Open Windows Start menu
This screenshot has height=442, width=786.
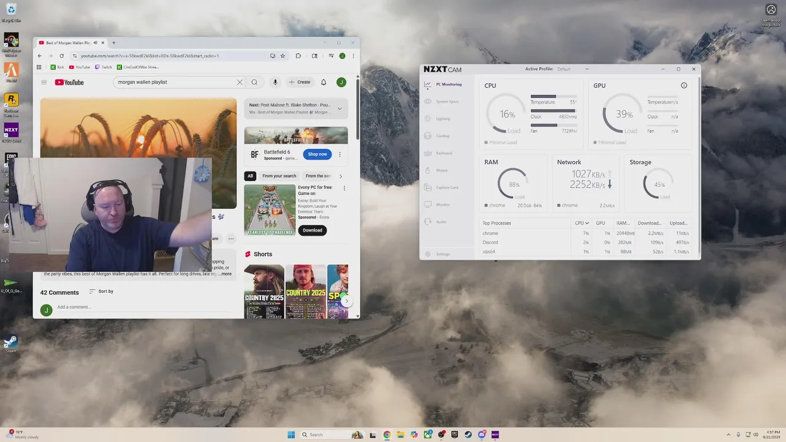pyautogui.click(x=291, y=435)
